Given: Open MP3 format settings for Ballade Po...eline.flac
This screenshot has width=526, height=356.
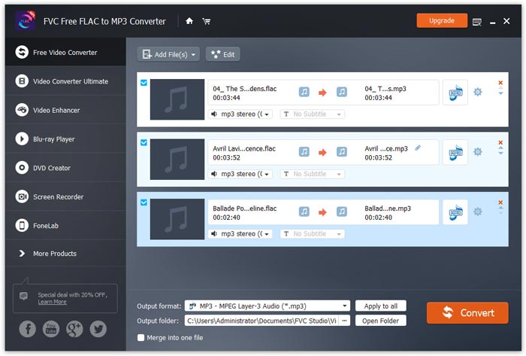Looking at the screenshot, I should pyautogui.click(x=455, y=212).
